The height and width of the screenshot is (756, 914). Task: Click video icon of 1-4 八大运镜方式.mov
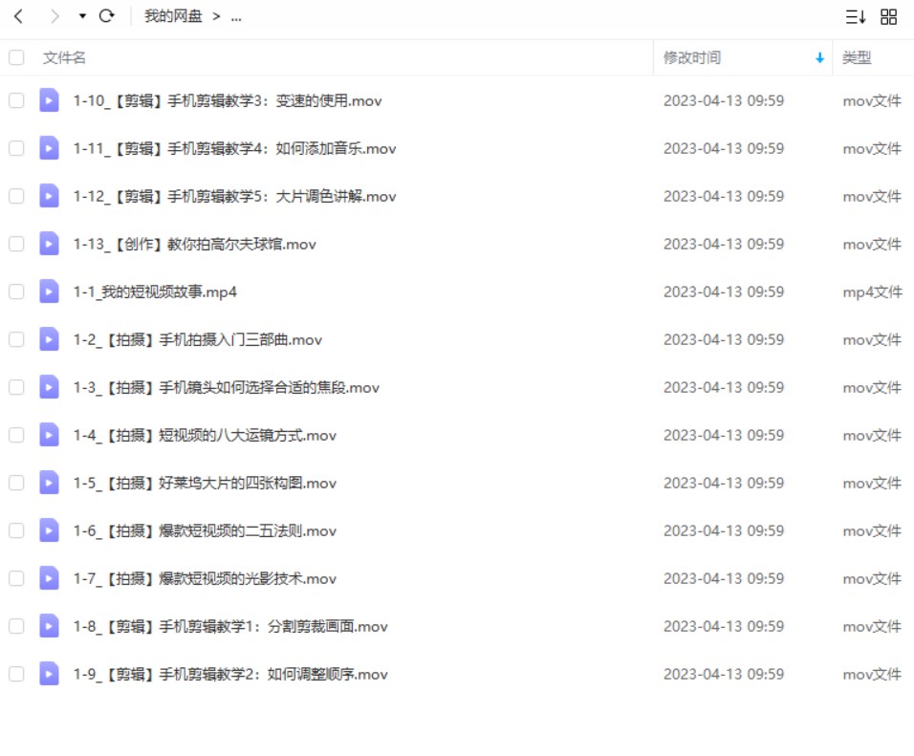pos(49,435)
